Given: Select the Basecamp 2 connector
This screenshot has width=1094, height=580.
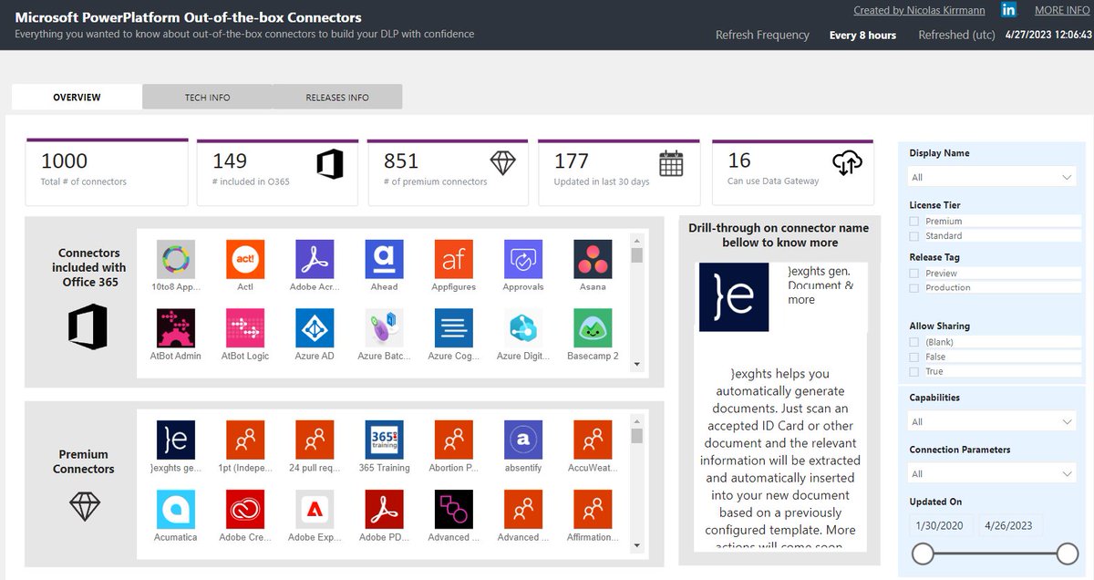Looking at the screenshot, I should tap(593, 328).
